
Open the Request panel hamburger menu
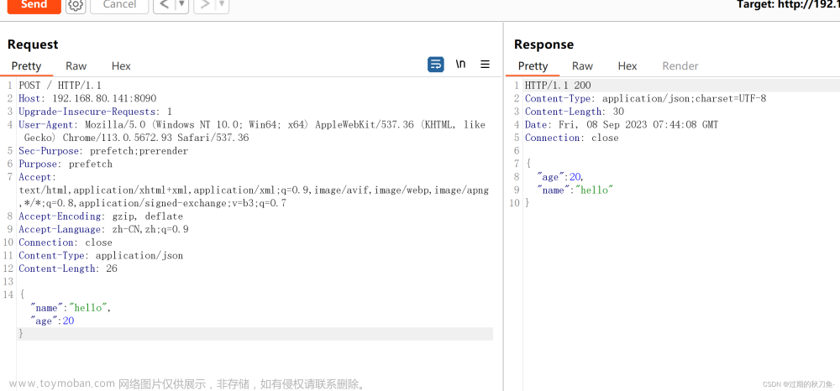tap(485, 64)
